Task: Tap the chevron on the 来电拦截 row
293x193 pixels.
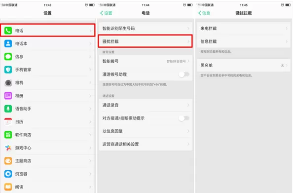Action: click(287, 29)
